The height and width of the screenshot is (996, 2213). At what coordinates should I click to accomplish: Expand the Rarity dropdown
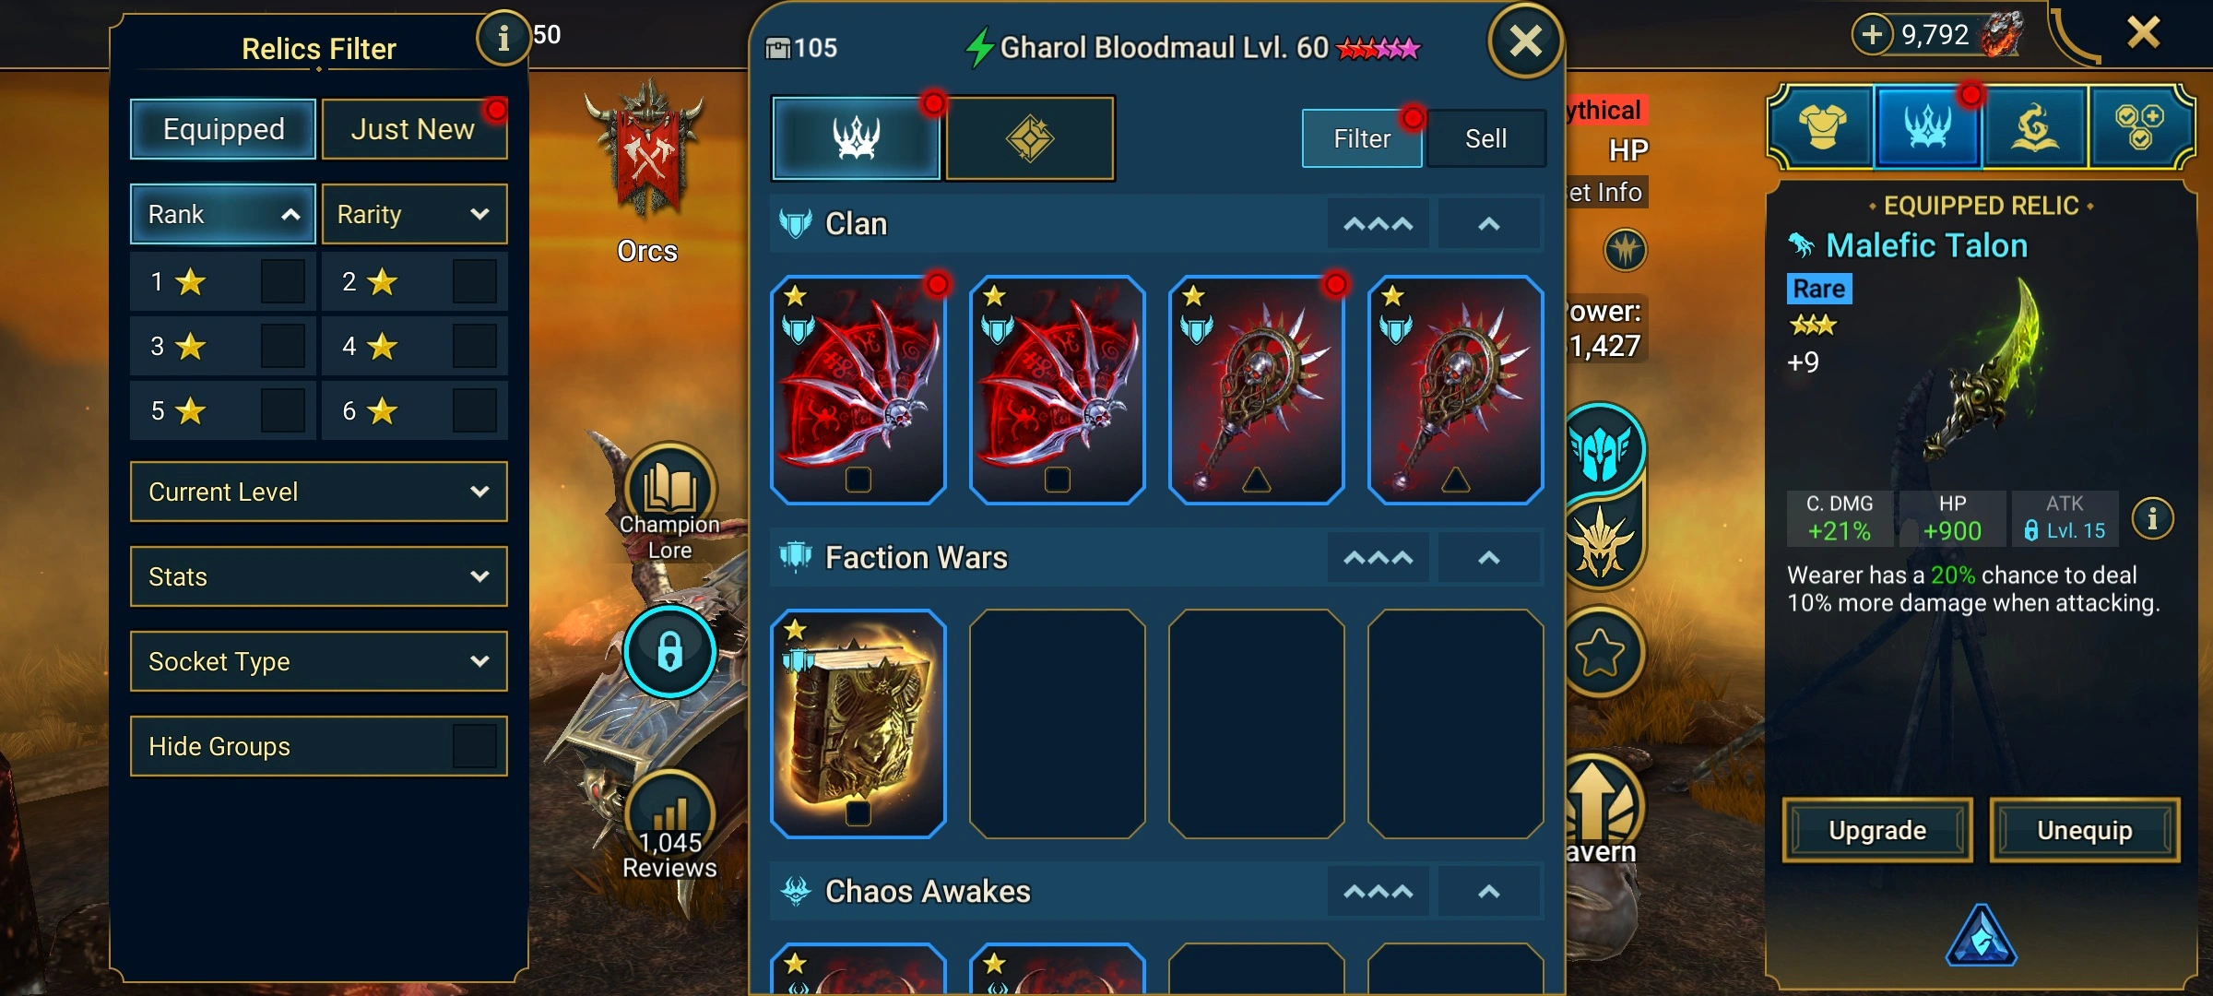point(414,214)
